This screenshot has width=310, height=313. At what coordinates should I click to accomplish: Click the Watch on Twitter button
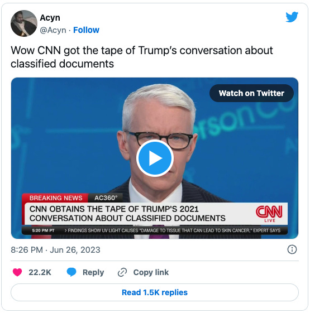[251, 93]
